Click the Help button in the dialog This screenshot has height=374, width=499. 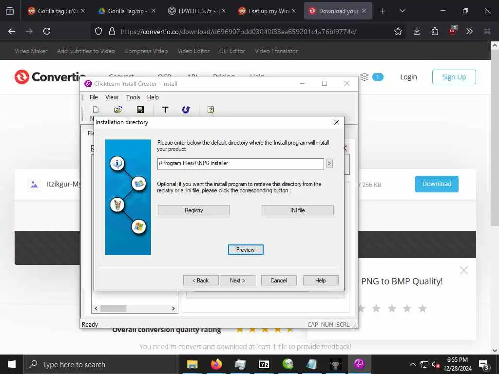tap(321, 280)
